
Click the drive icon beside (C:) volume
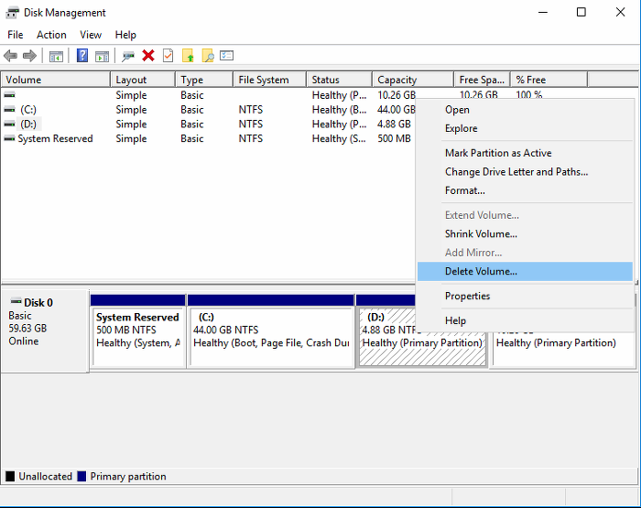pos(9,110)
